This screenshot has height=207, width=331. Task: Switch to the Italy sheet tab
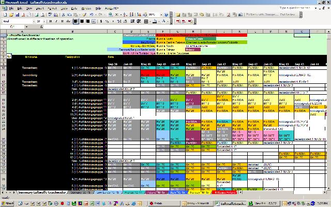point(177,193)
